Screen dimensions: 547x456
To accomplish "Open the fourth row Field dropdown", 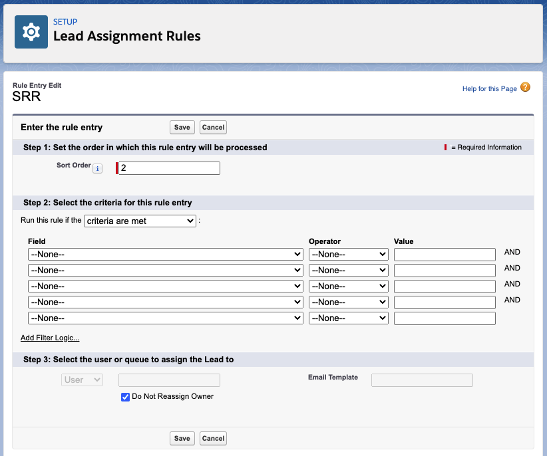I will pos(165,302).
